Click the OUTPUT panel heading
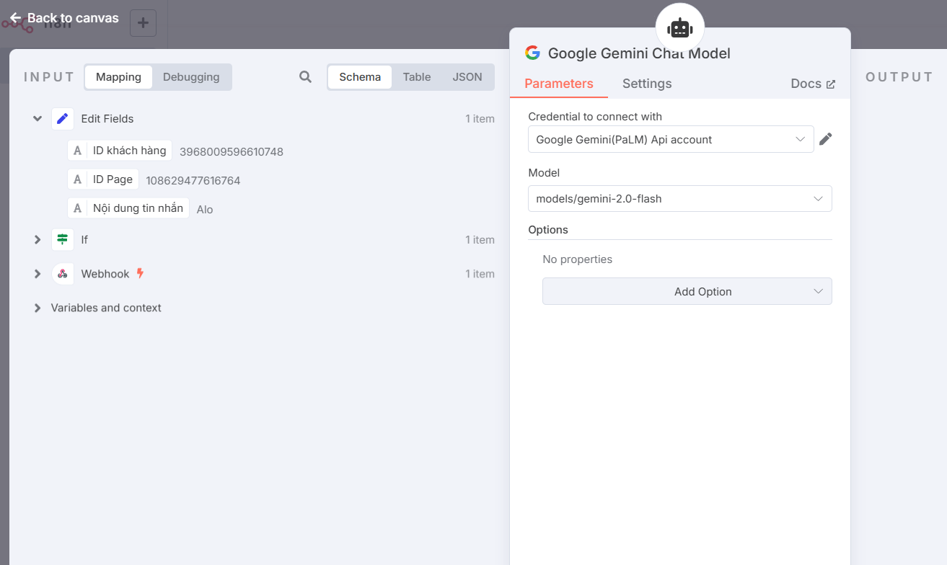The height and width of the screenshot is (565, 947). (x=899, y=77)
